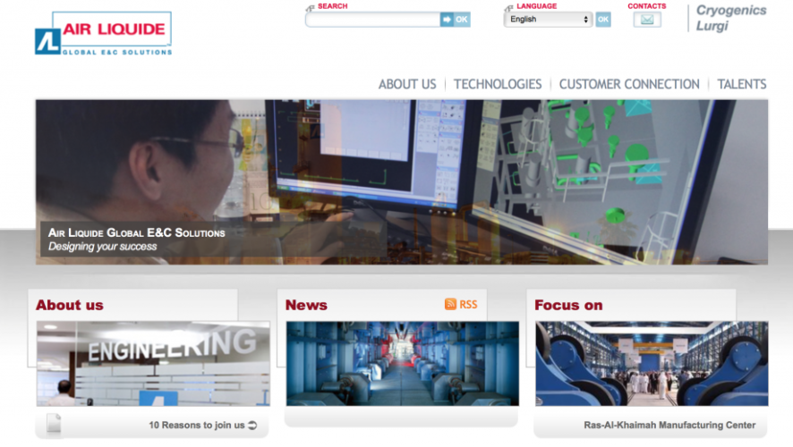This screenshot has height=447, width=793.
Task: Confirm language with its OK button
Action: pos(603,20)
